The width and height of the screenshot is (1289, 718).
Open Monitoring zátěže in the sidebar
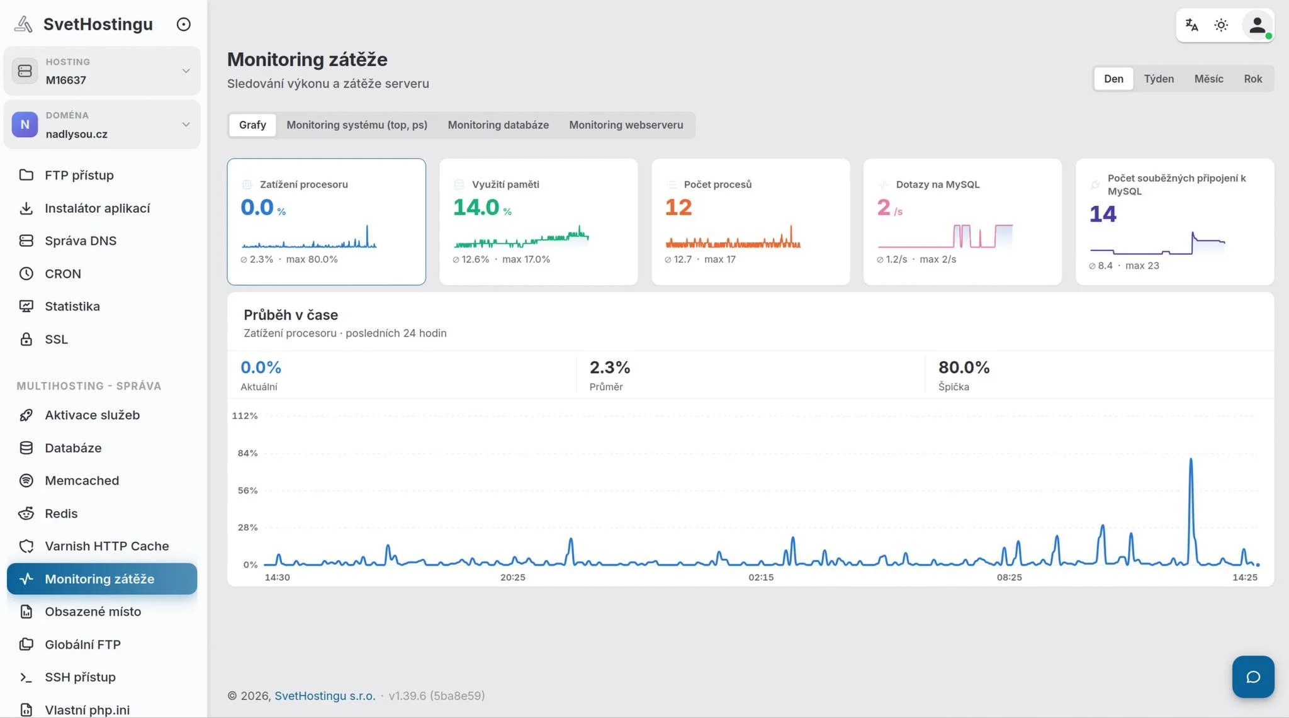pyautogui.click(x=102, y=579)
